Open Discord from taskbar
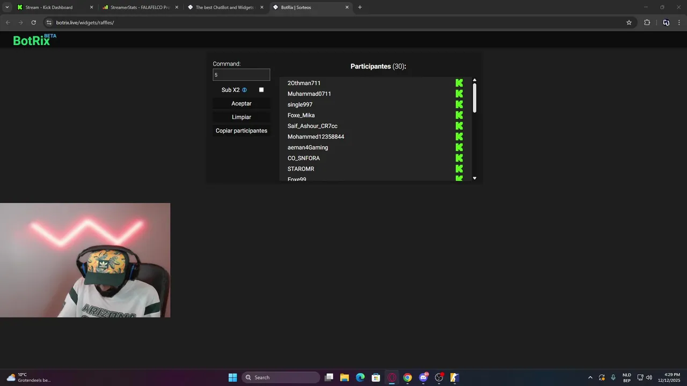Viewport: 687px width, 386px height. 423,377
